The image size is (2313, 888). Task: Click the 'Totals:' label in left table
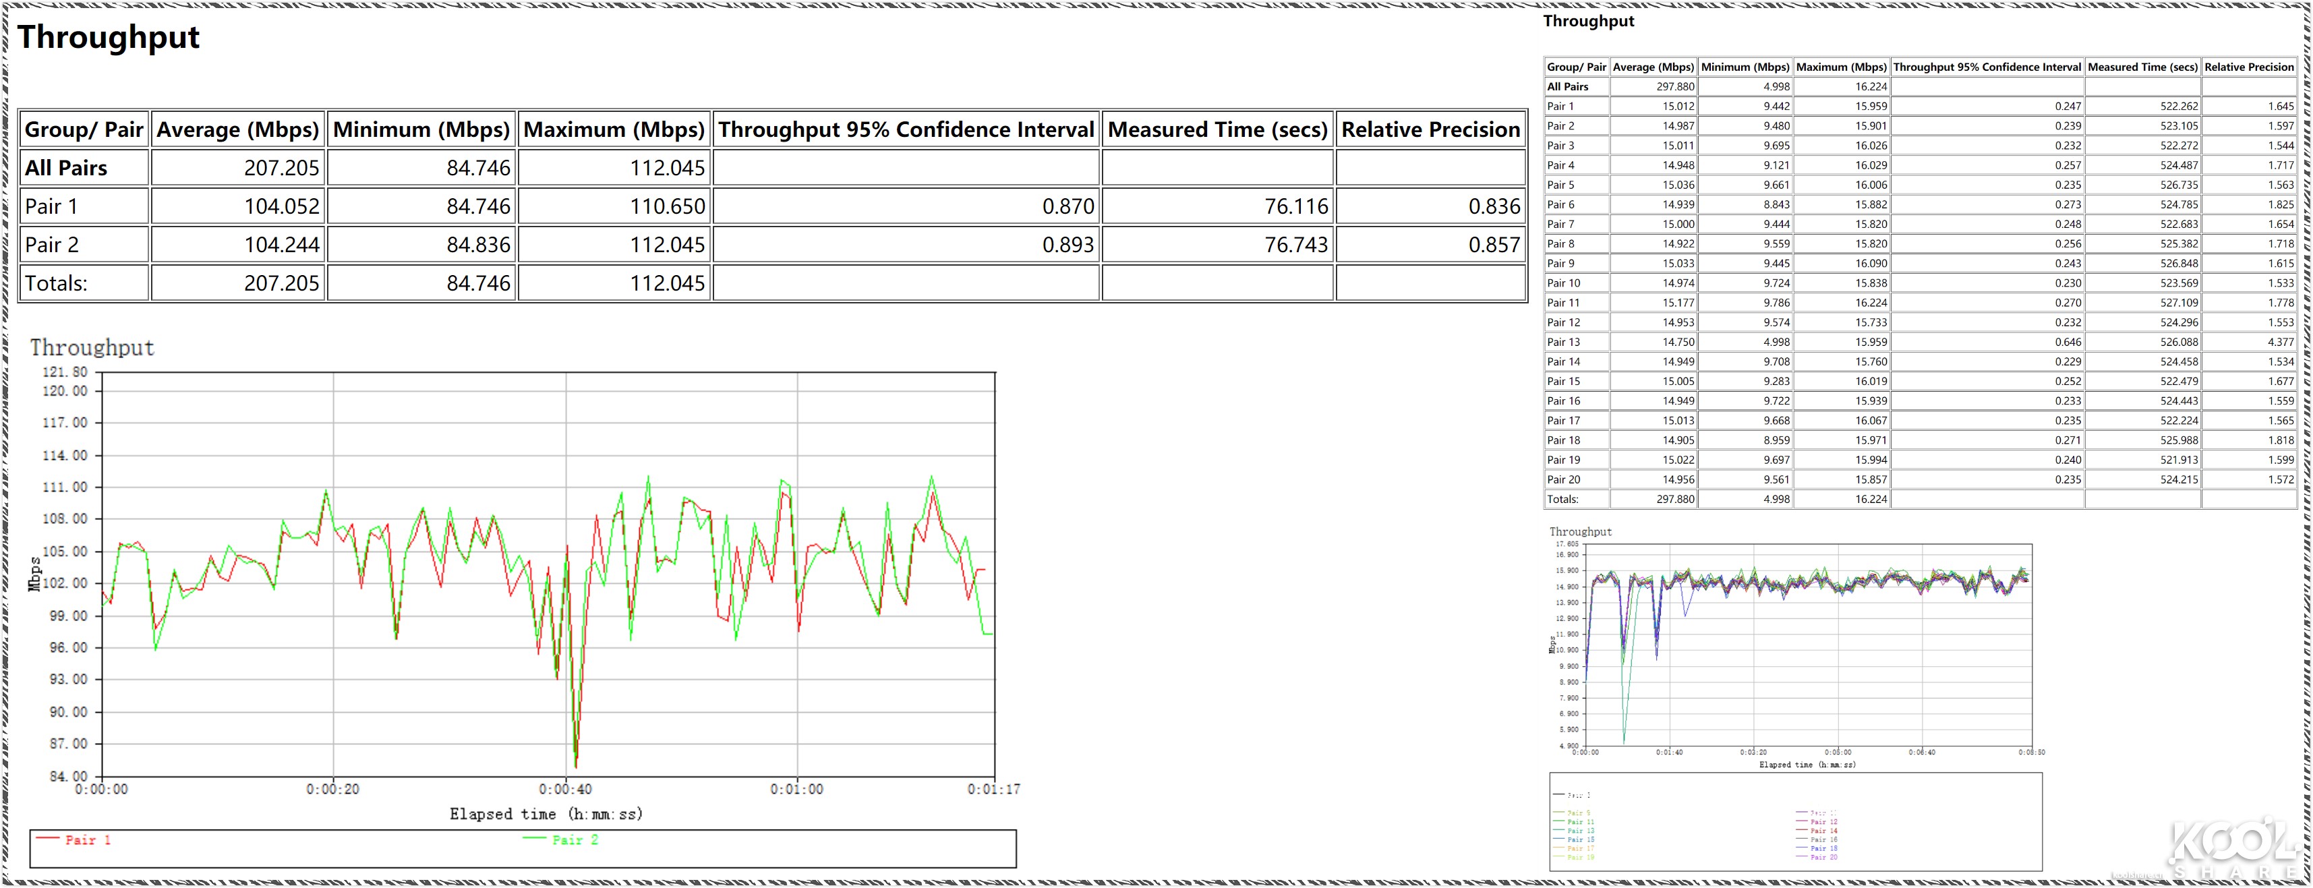pyautogui.click(x=56, y=284)
